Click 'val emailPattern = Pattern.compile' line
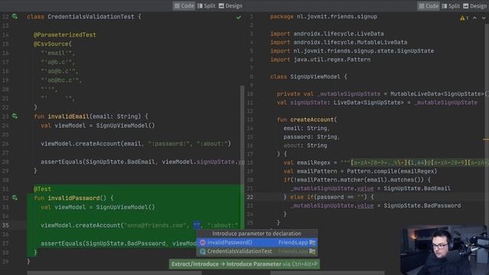 [x=360, y=171]
